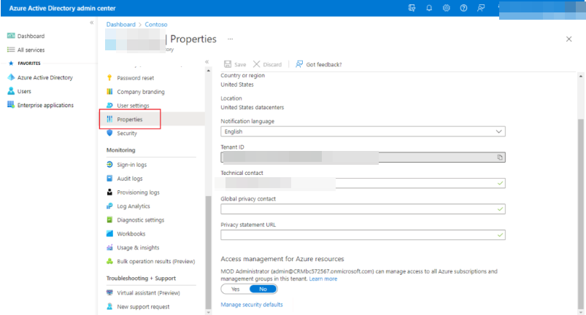Go to Dashboard breadcrumb link
This screenshot has width=586, height=315.
120,24
